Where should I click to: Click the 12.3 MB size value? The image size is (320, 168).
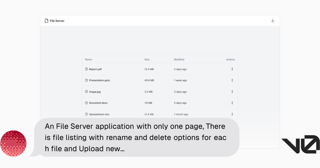pos(149,69)
